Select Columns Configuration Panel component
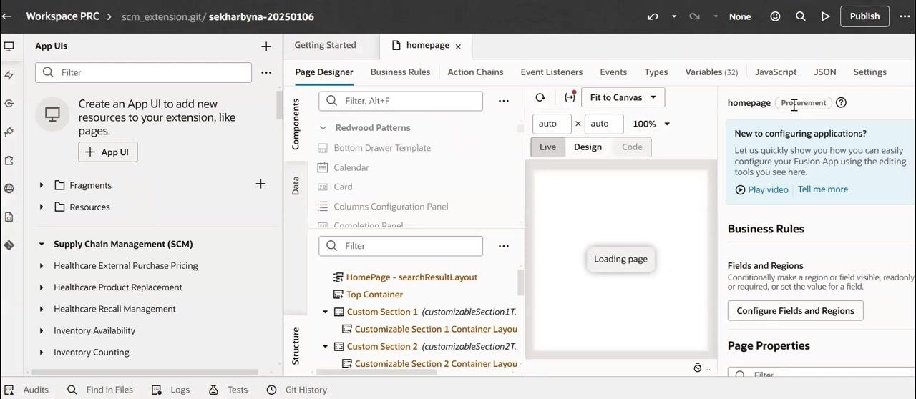 (x=391, y=207)
